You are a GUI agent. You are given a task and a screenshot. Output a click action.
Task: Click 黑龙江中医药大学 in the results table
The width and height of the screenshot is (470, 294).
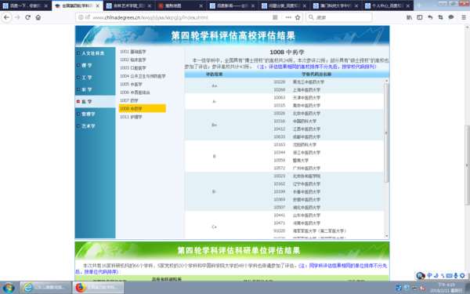pos(309,82)
